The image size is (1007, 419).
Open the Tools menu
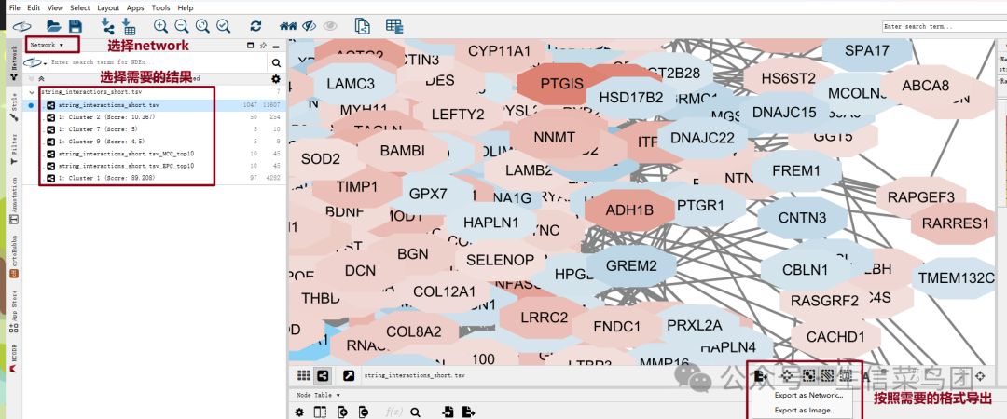tap(160, 7)
